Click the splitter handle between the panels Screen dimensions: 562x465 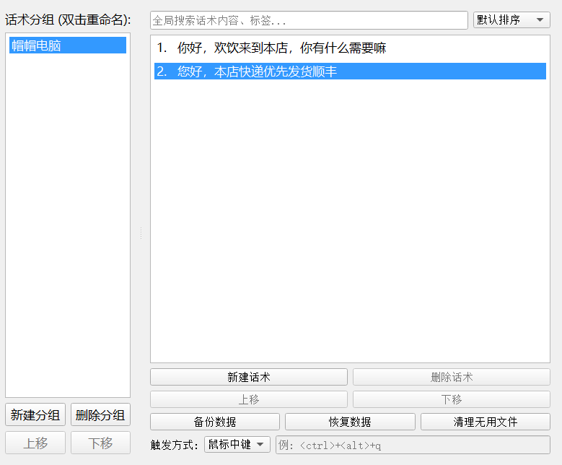pyautogui.click(x=141, y=232)
